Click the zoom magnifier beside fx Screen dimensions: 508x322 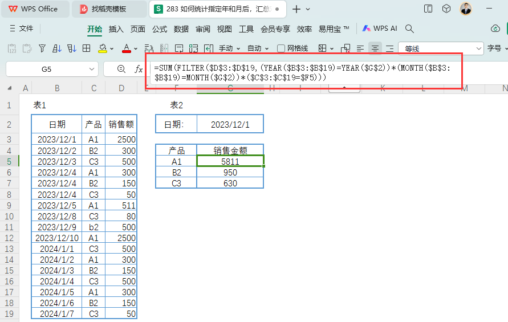[121, 69]
